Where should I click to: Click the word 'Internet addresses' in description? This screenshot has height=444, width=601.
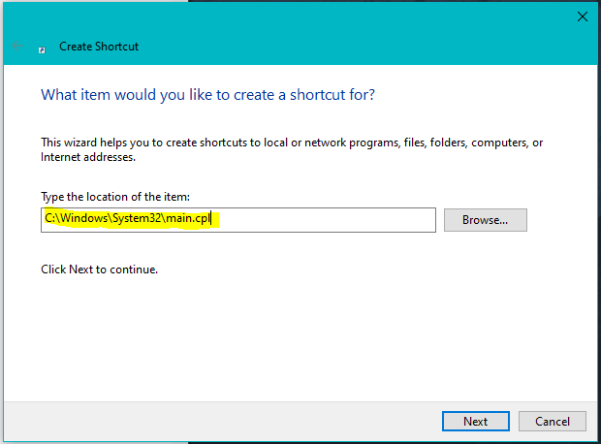87,156
